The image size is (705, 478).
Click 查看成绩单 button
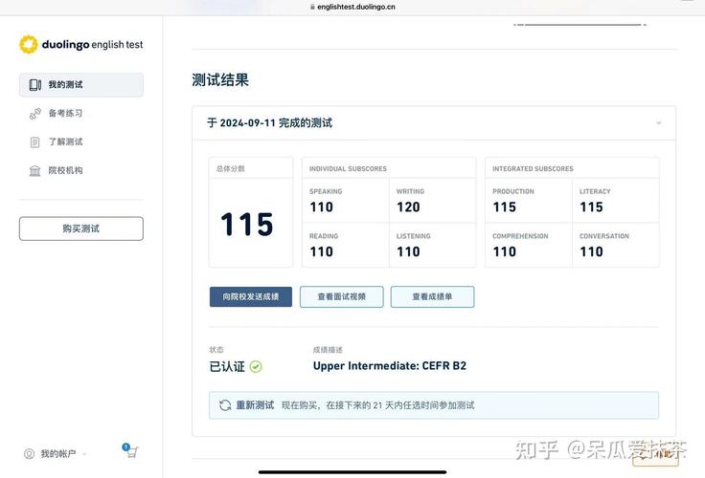tap(433, 296)
